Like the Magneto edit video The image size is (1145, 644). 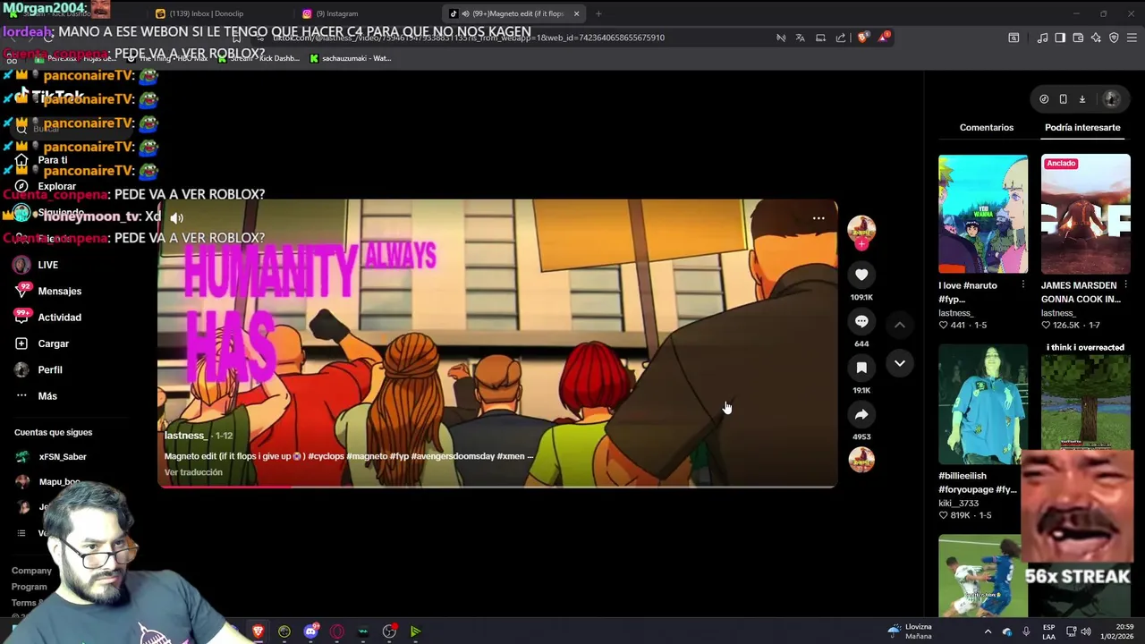[x=861, y=275]
